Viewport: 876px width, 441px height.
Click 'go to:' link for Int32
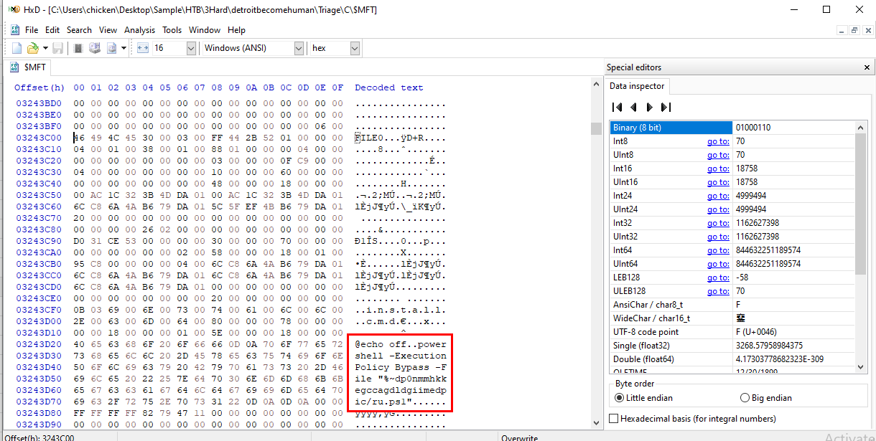tap(718, 223)
